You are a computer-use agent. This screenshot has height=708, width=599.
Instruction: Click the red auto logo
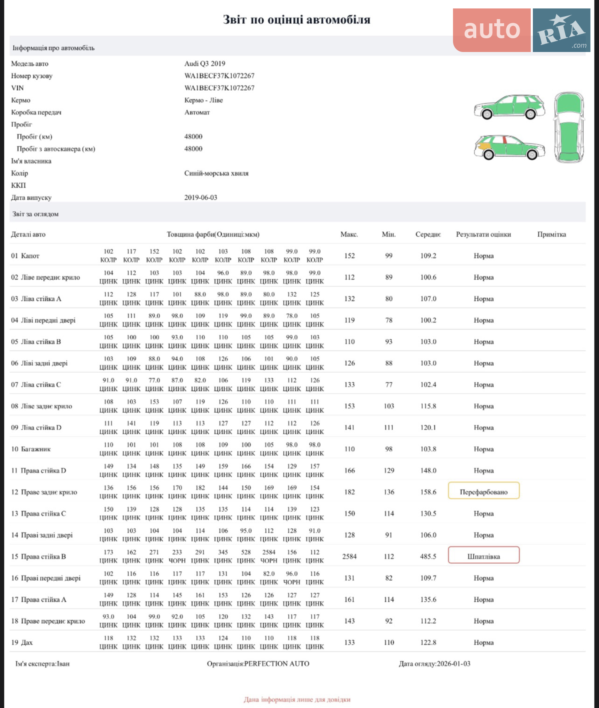point(492,30)
